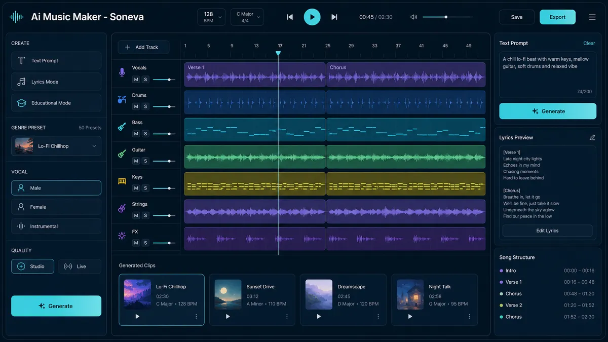Image resolution: width=608 pixels, height=342 pixels.
Task: Clear the text prompt
Action: pos(589,43)
